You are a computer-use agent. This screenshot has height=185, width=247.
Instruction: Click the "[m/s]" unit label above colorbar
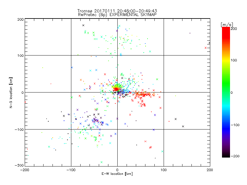[x=227, y=25]
